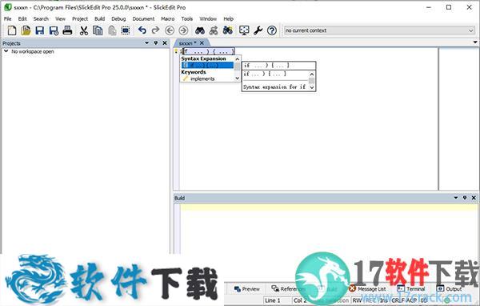Click the Find in Files binoculars icon
This screenshot has width=480, height=306.
pyautogui.click(x=228, y=30)
